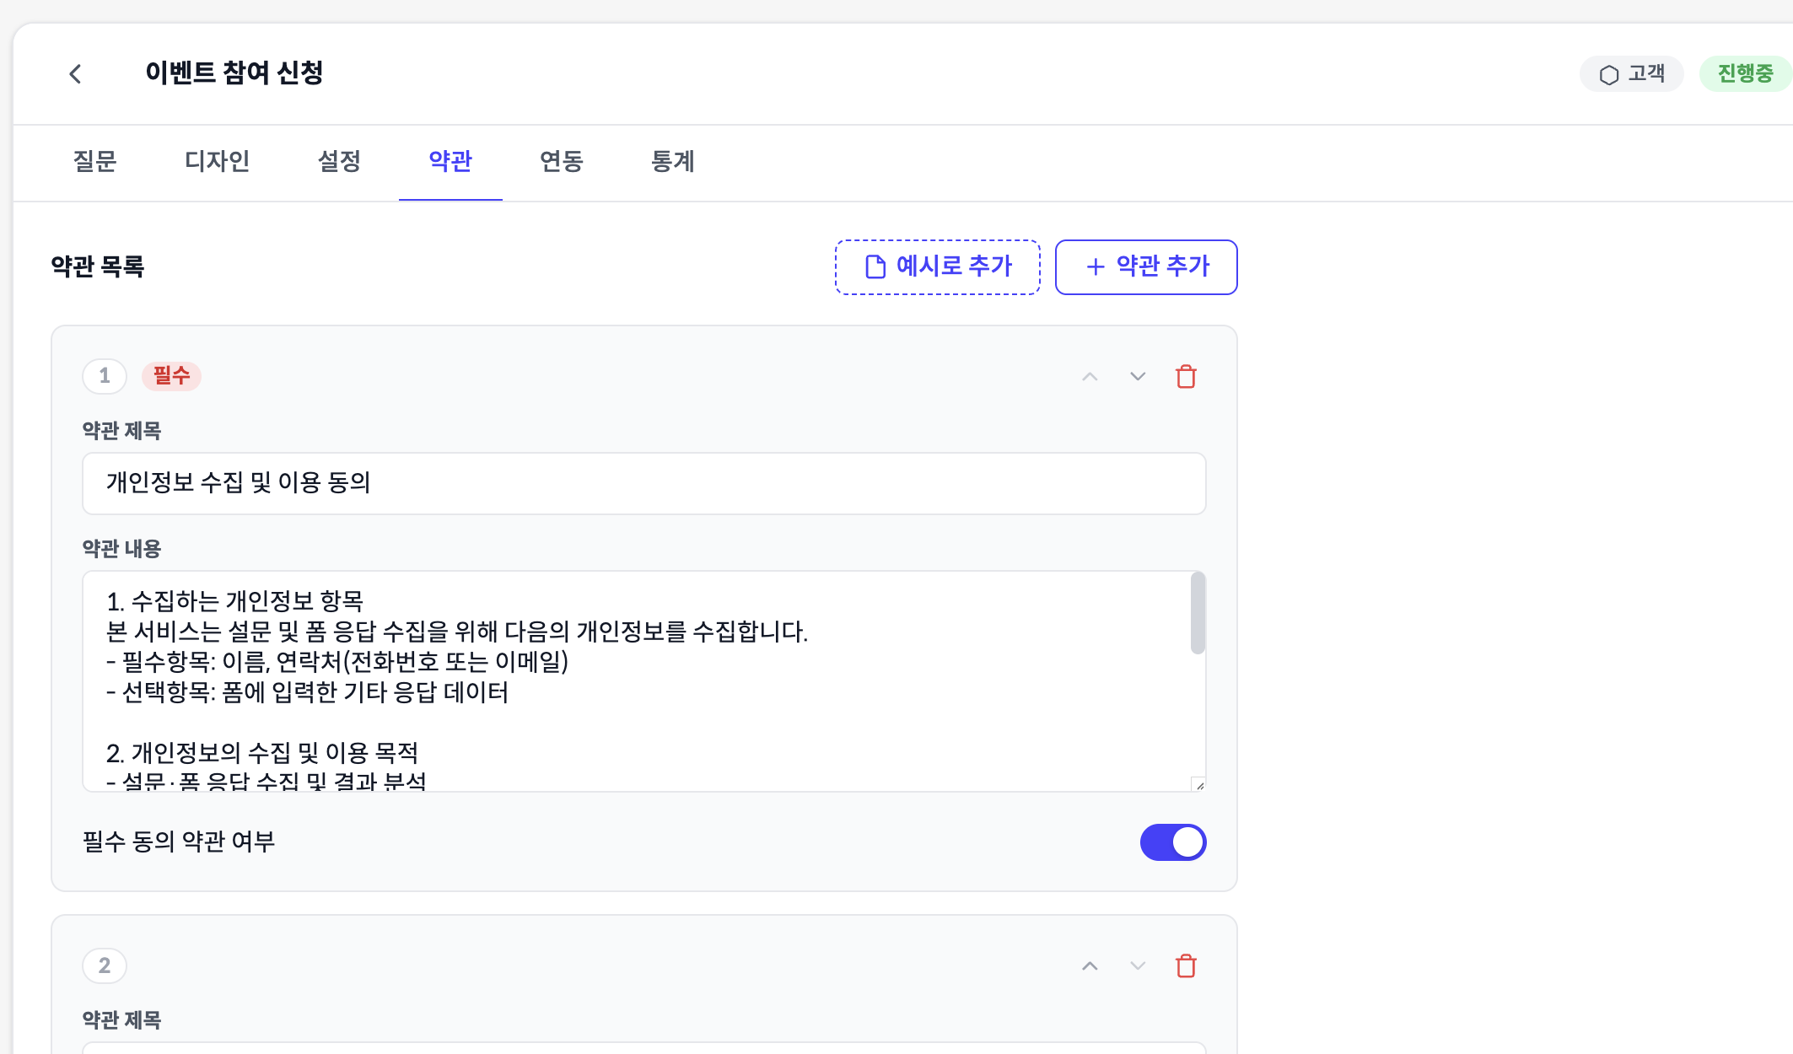Open the 질문 tab

point(94,161)
